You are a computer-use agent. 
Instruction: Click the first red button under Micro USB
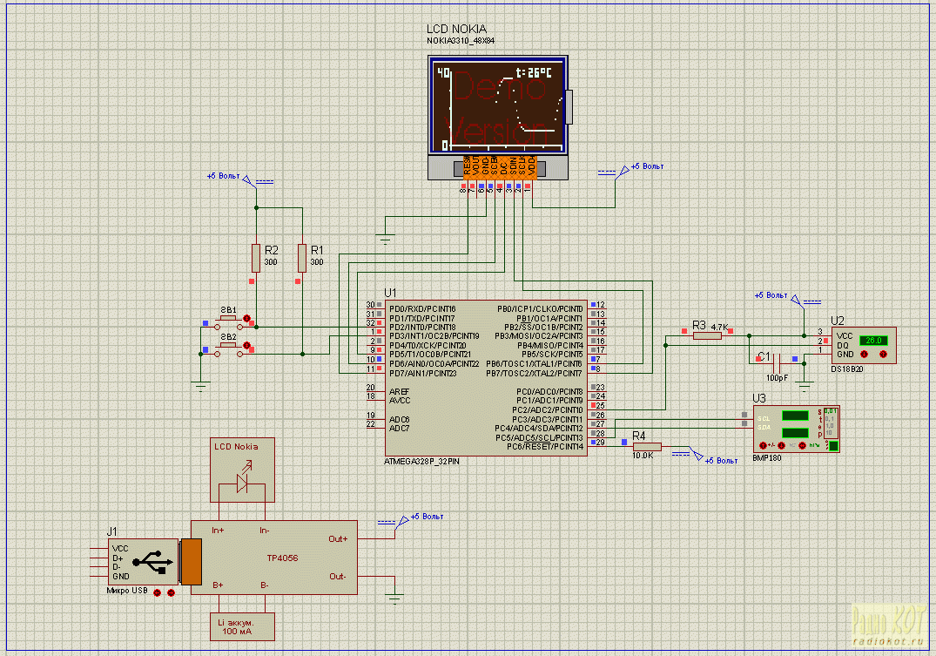click(157, 592)
